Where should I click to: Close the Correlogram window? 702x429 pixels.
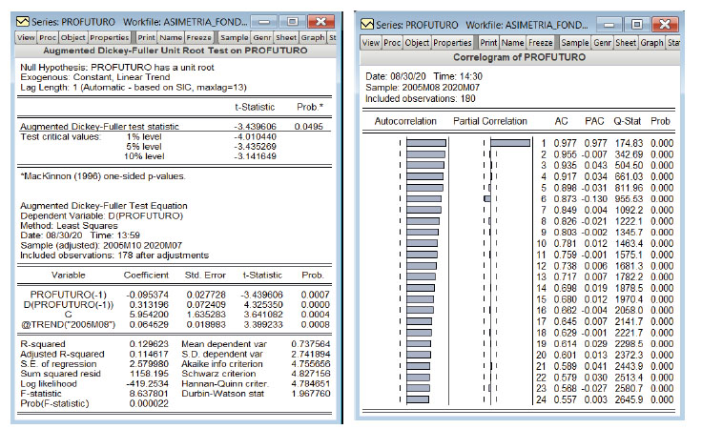[666, 24]
